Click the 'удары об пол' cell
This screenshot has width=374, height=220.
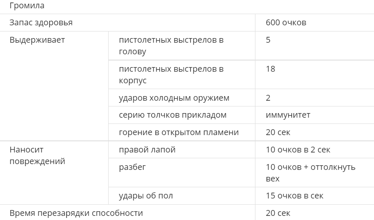[x=146, y=196]
